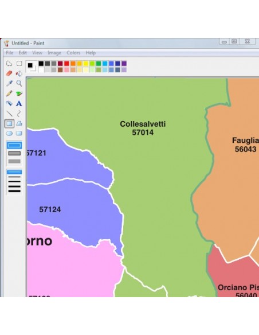Open the Colors menu
Viewport: 259px width, 335px height.
(x=73, y=53)
